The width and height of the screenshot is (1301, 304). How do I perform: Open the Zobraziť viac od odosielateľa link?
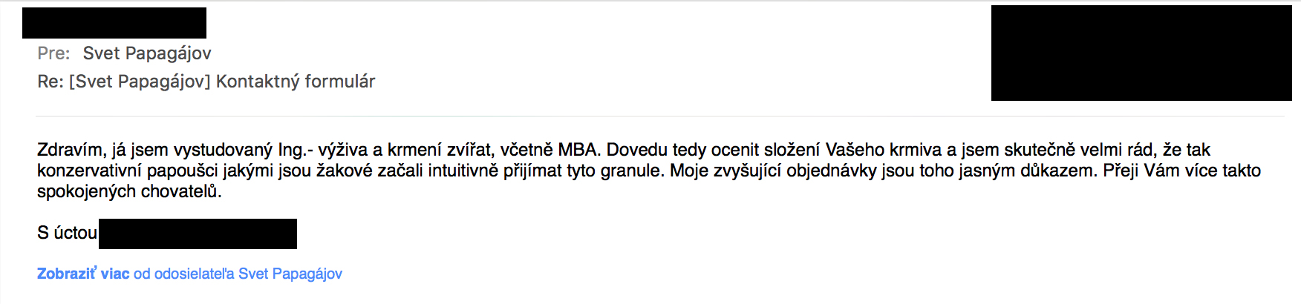pyautogui.click(x=189, y=274)
